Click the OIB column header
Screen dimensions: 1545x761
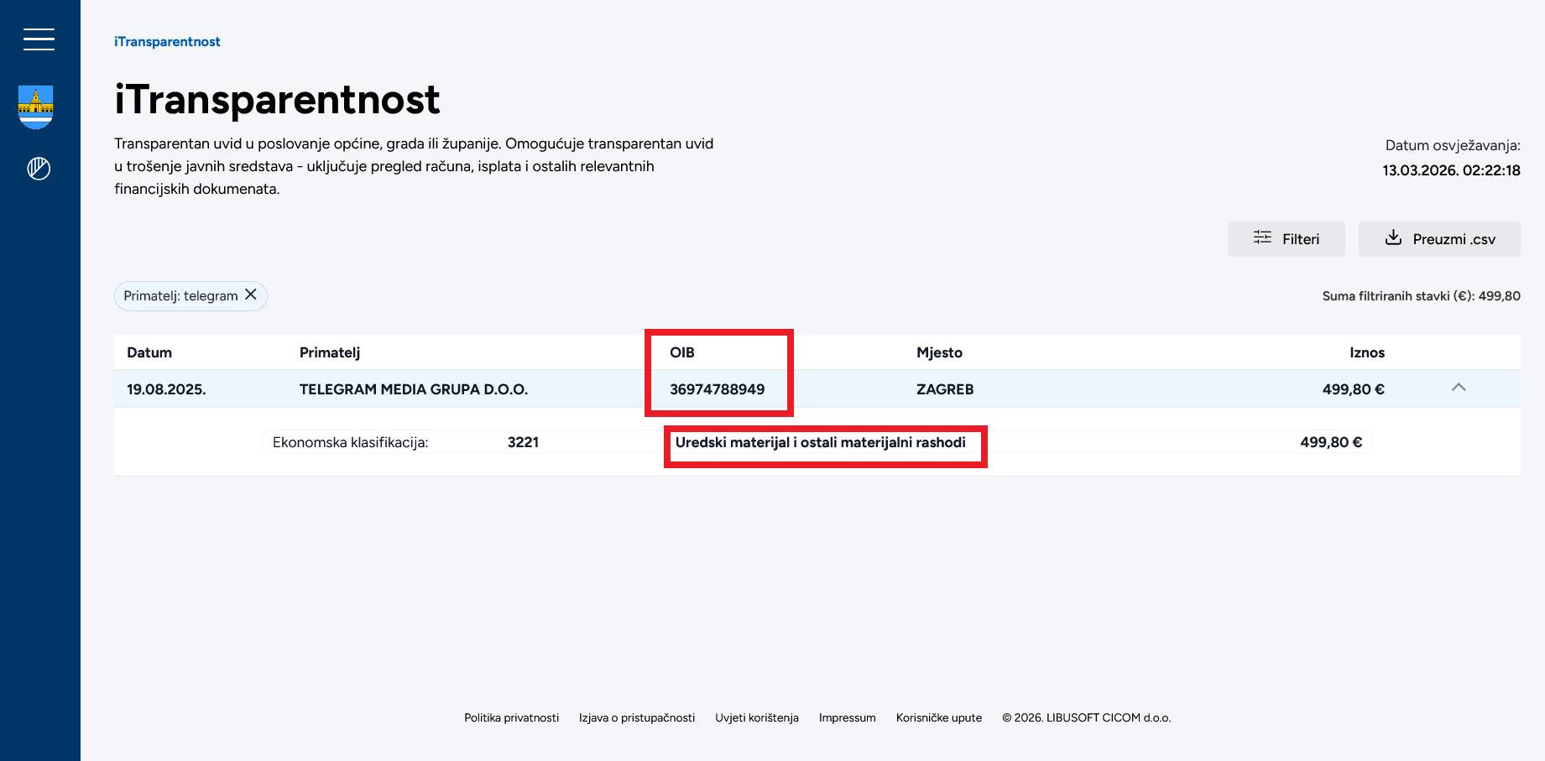(x=682, y=352)
